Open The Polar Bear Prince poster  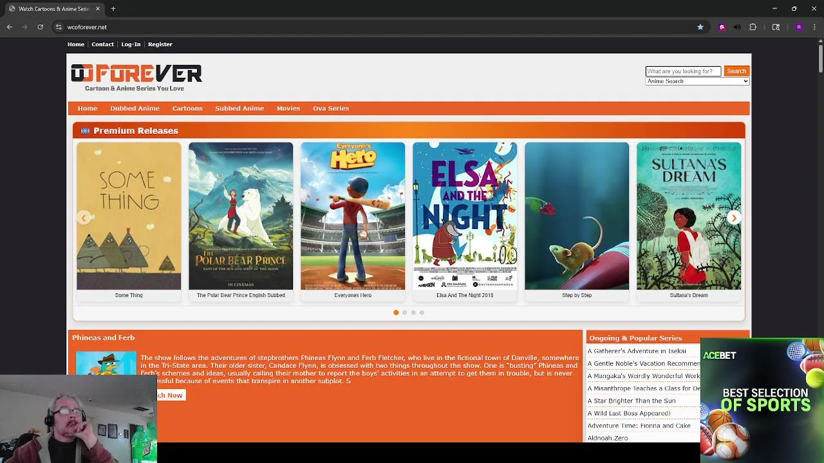(241, 216)
